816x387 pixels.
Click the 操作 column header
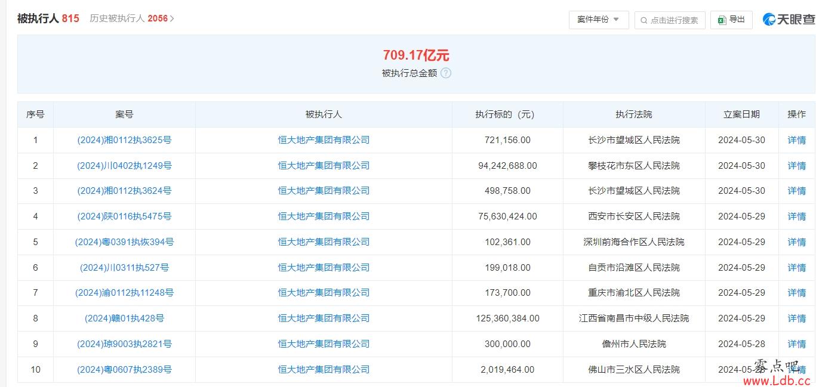pyautogui.click(x=797, y=114)
